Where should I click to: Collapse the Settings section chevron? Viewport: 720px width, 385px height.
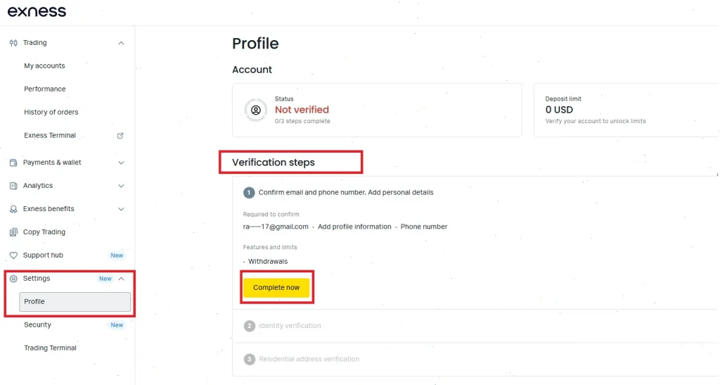(x=121, y=279)
